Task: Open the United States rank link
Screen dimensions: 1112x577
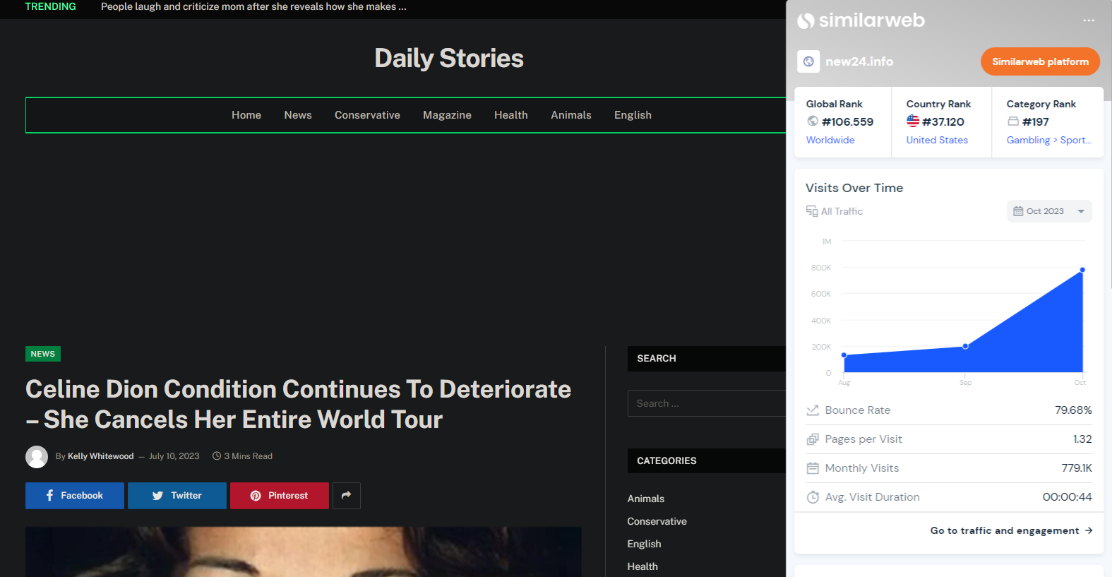Action: point(937,140)
